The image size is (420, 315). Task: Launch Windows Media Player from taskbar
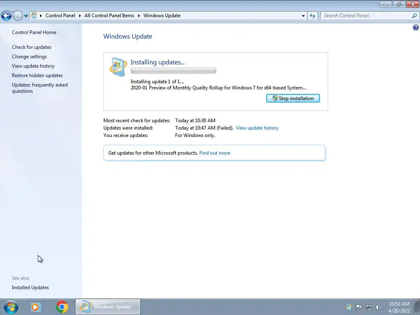pyautogui.click(x=36, y=307)
